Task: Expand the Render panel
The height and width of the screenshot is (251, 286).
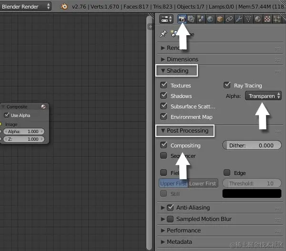Action: (163, 48)
